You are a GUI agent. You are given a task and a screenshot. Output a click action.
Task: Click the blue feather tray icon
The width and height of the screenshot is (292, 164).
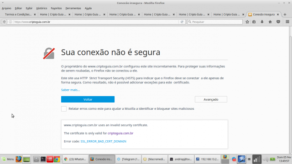[x=241, y=159]
